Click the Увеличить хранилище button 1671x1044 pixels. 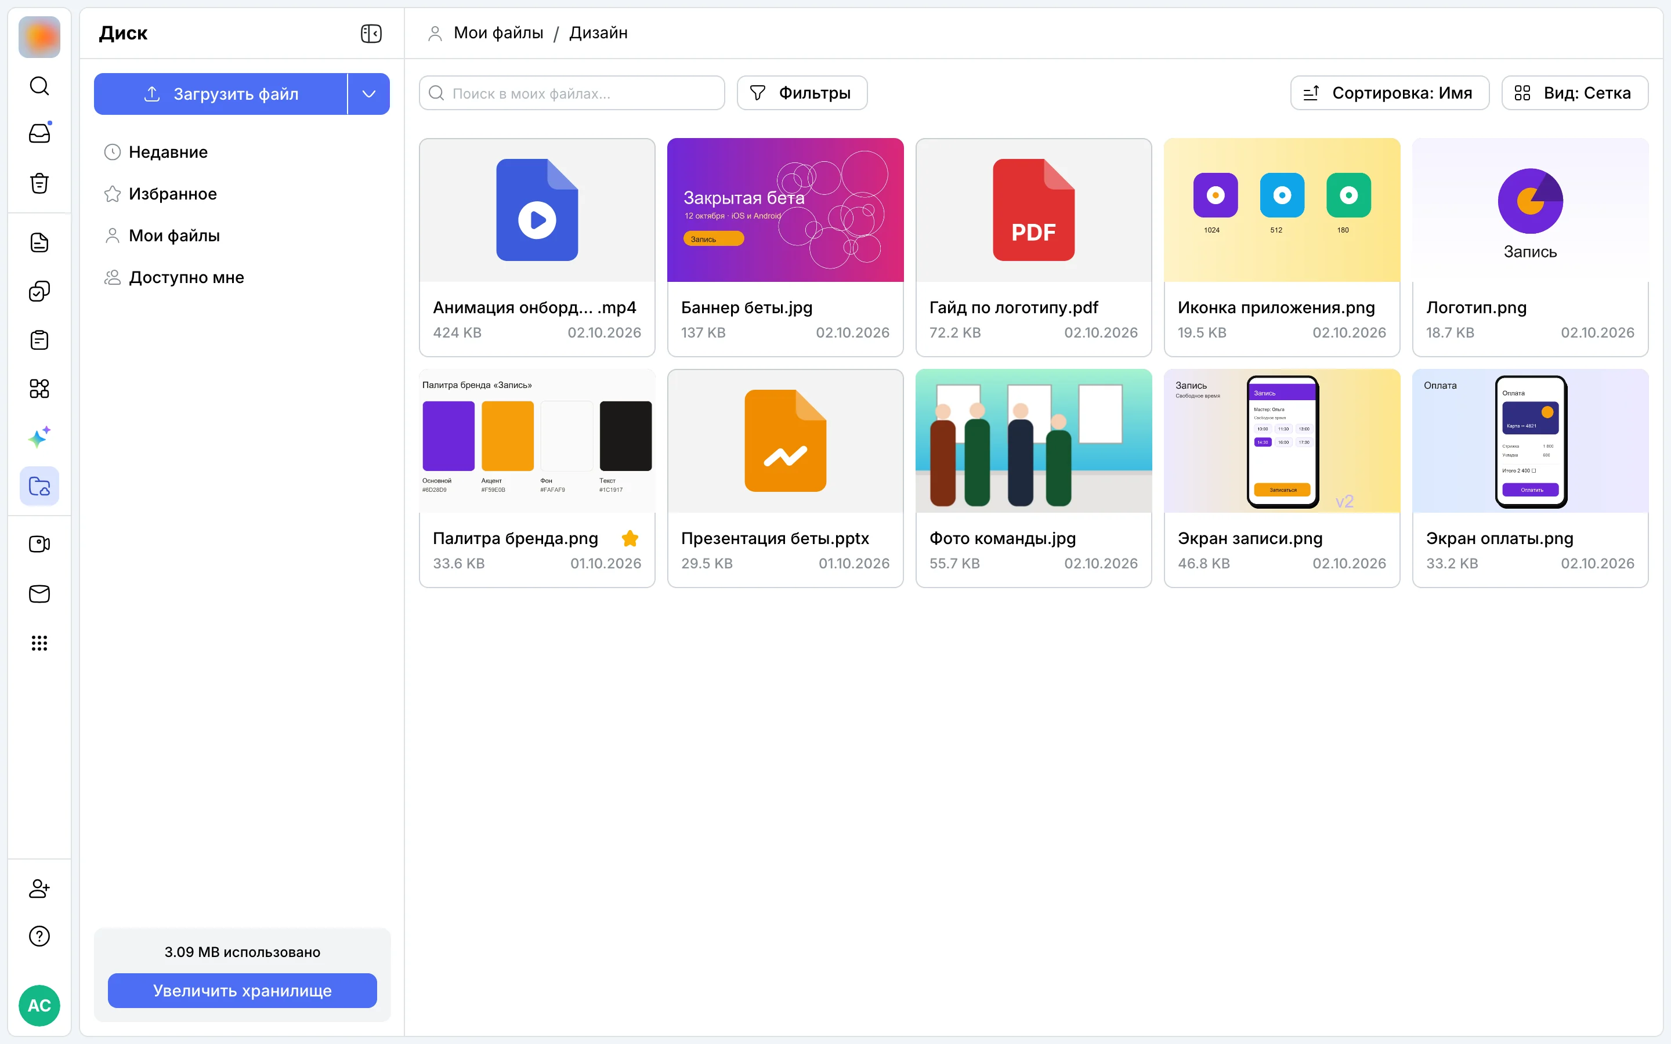[243, 991]
